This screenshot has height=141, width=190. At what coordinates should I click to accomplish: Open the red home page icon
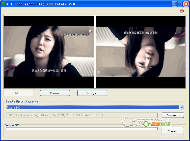click(x=181, y=11)
